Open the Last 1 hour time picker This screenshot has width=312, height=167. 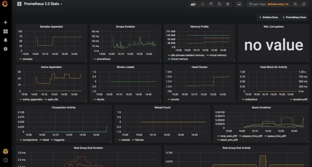point(257,4)
